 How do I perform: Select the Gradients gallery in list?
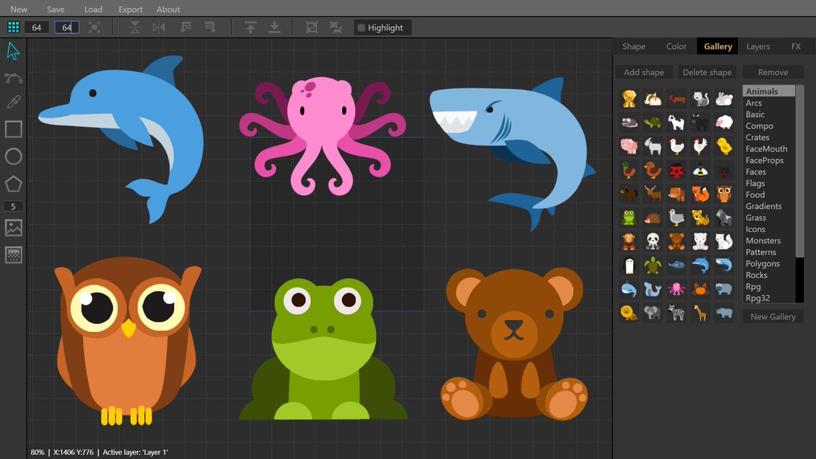769,206
